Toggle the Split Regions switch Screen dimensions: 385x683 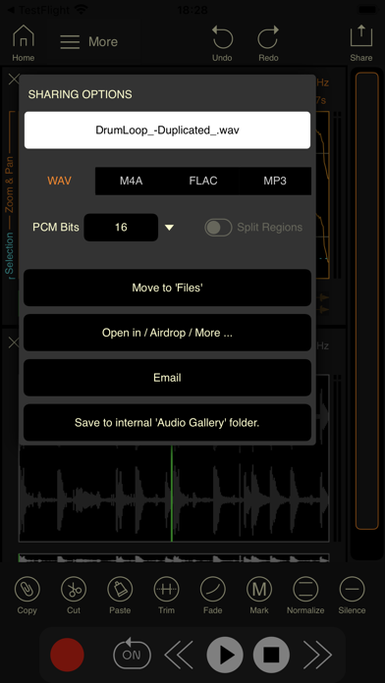point(218,228)
